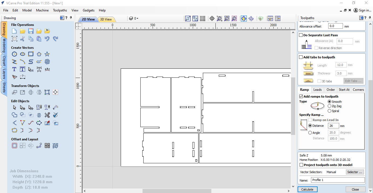Screen dimensions: 373x193
Task: Select the Draw Text tool
Action: tap(14, 69)
